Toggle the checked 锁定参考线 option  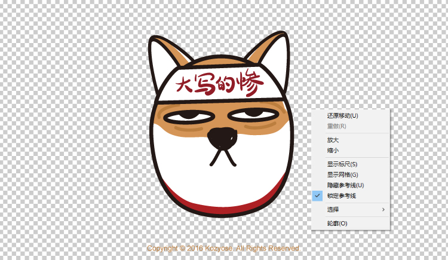(351, 196)
